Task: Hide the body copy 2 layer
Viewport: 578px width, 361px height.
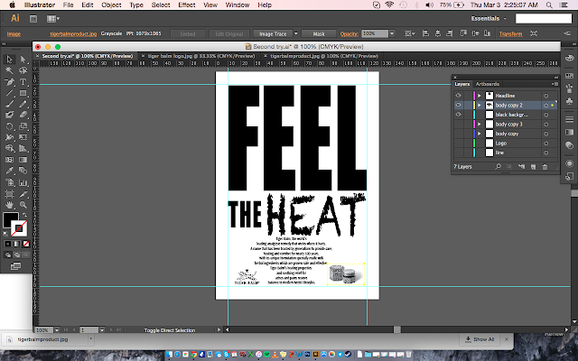Action: click(458, 105)
